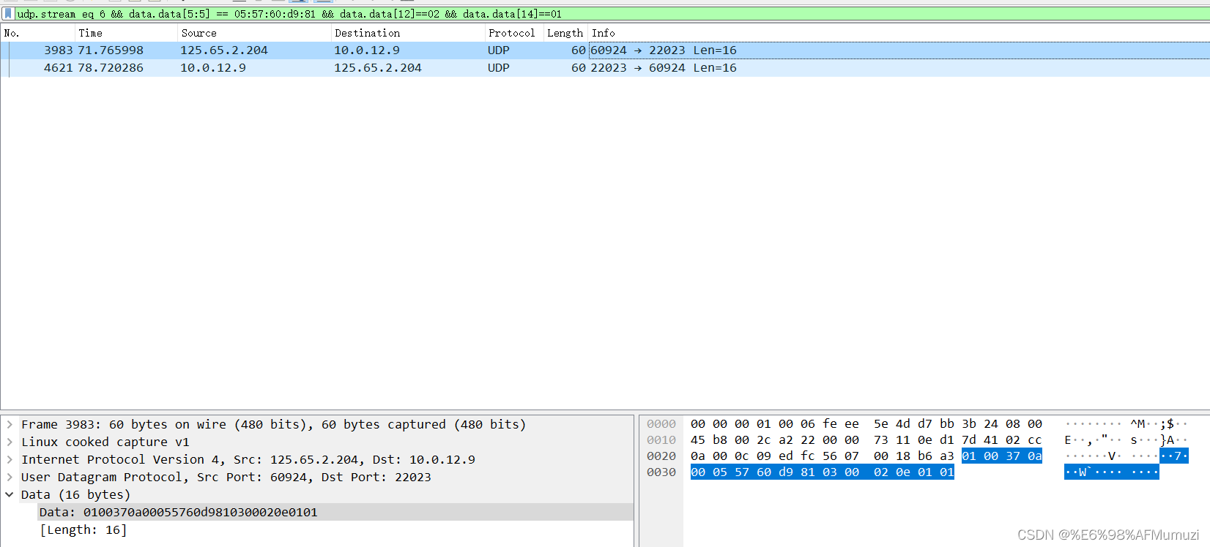The width and height of the screenshot is (1210, 547).
Task: Click hex bytes '45 b8 00 2c a2 22 00 00'
Action: (775, 440)
